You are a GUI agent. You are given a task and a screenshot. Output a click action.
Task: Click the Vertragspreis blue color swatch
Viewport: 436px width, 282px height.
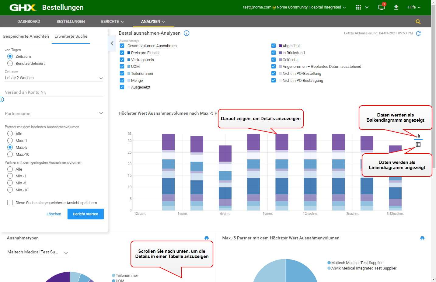[x=129, y=60]
